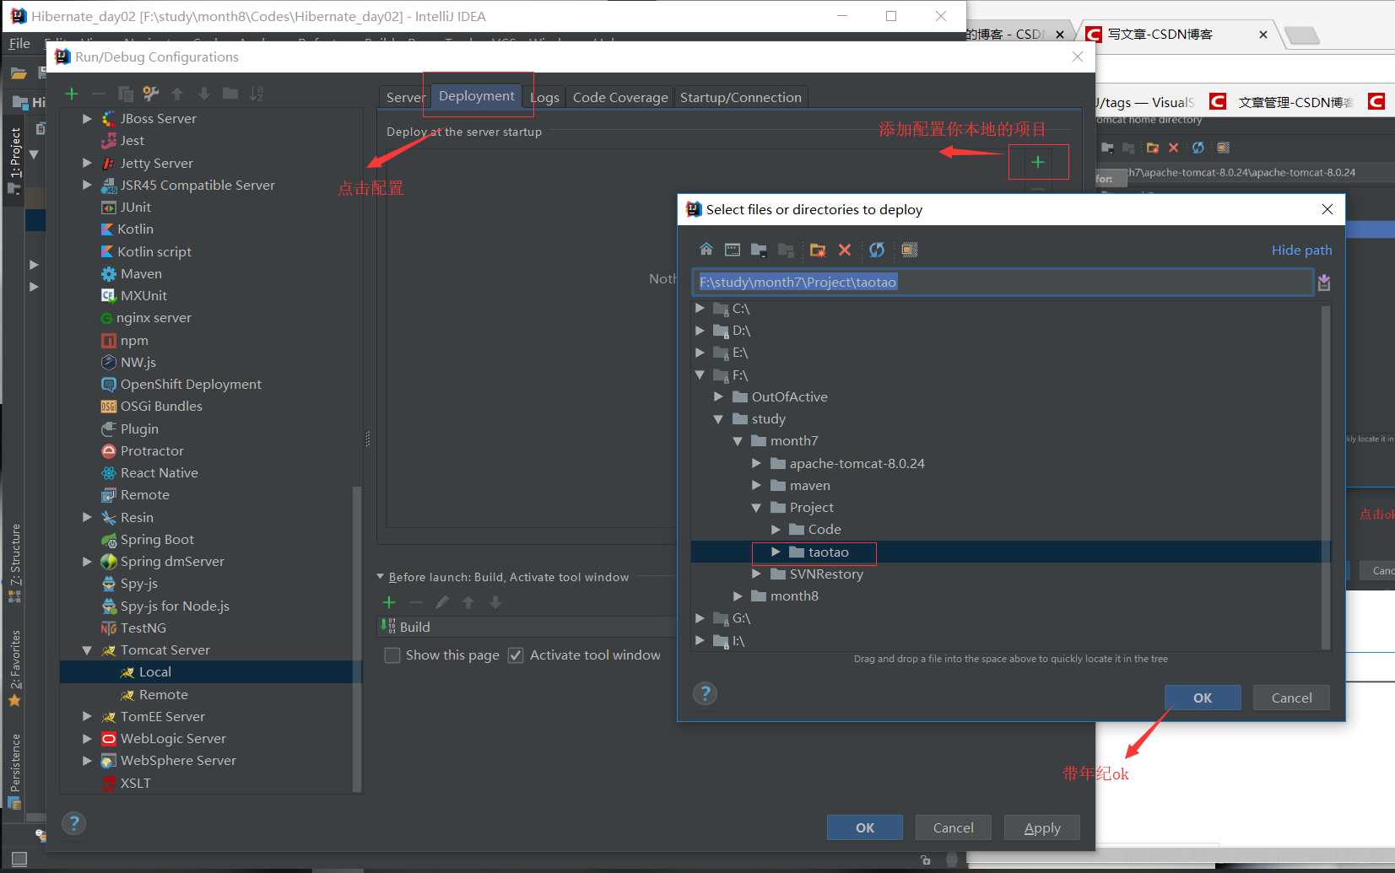The height and width of the screenshot is (873, 1395).
Task: Click refresh icon in background tomcat chooser
Action: click(x=1198, y=148)
